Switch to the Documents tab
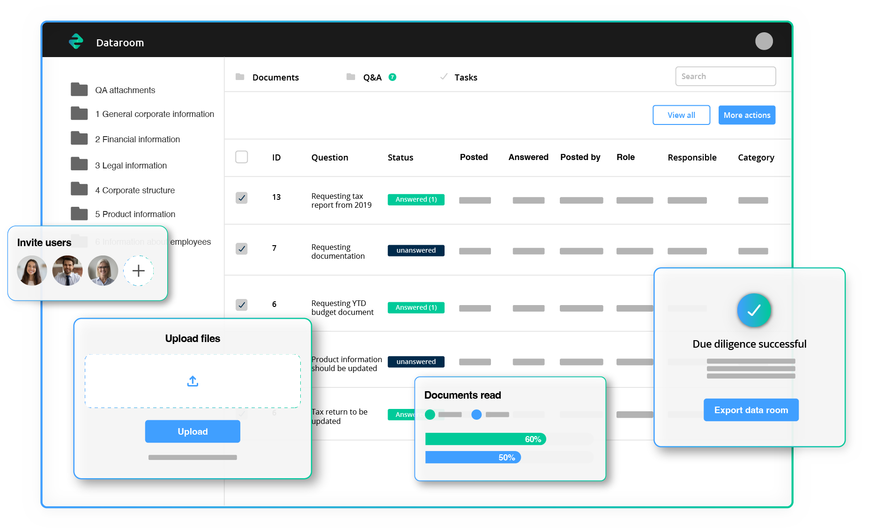 pos(267,77)
